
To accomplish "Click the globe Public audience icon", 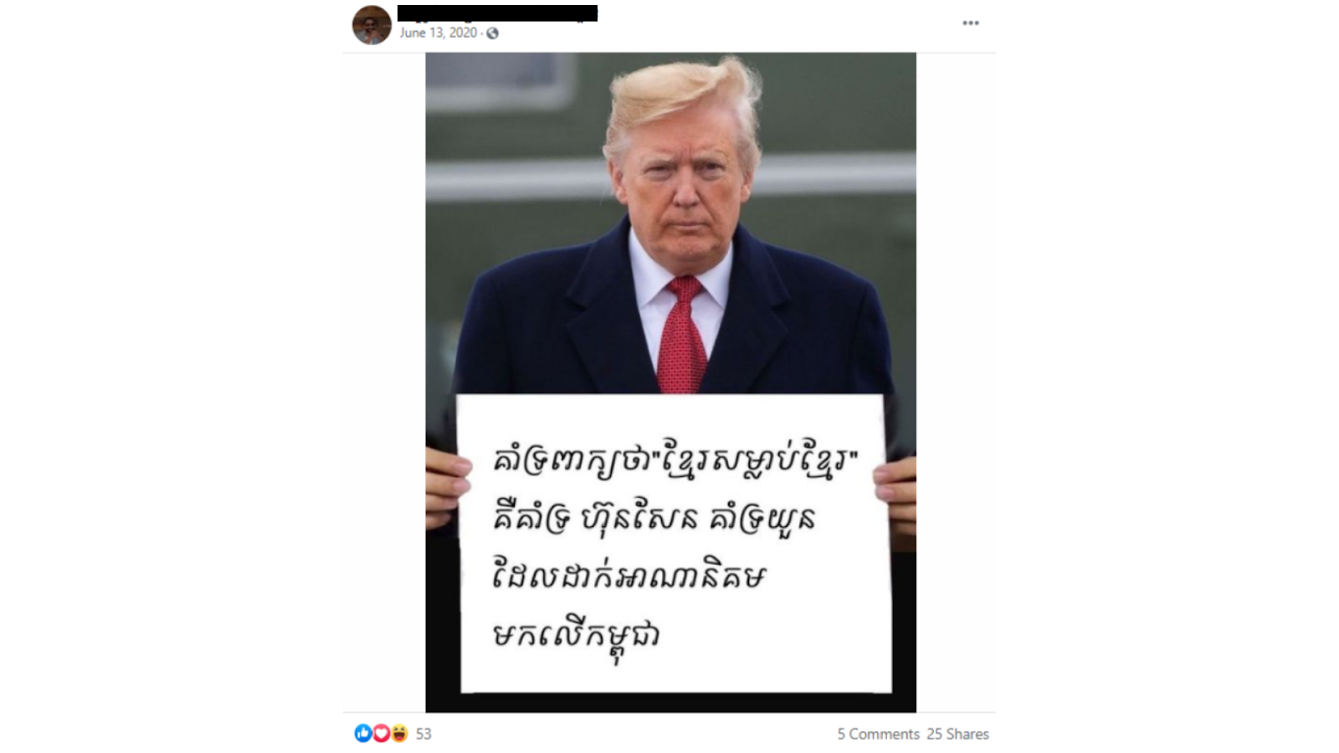I will [x=492, y=33].
